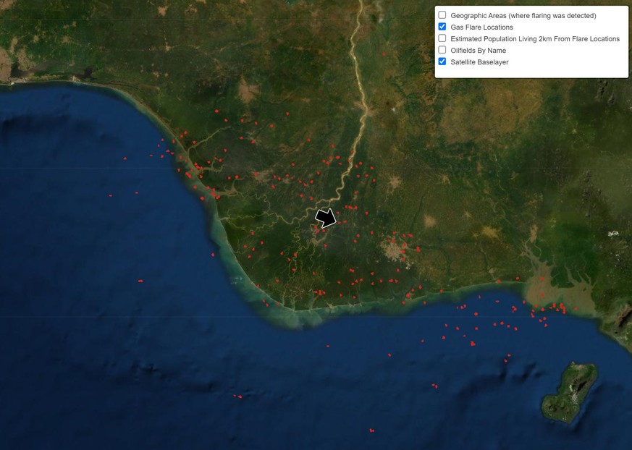Select the 'Satellite Baselayer' label text
Screen dimensions: 632x450
pos(479,62)
